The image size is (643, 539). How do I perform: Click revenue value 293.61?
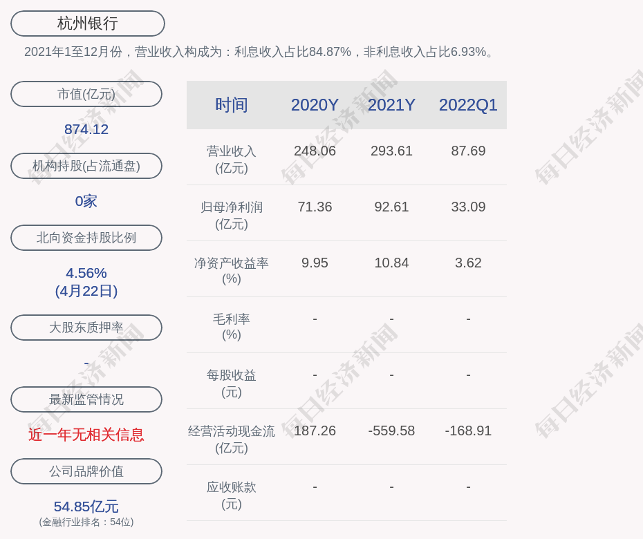click(x=391, y=151)
